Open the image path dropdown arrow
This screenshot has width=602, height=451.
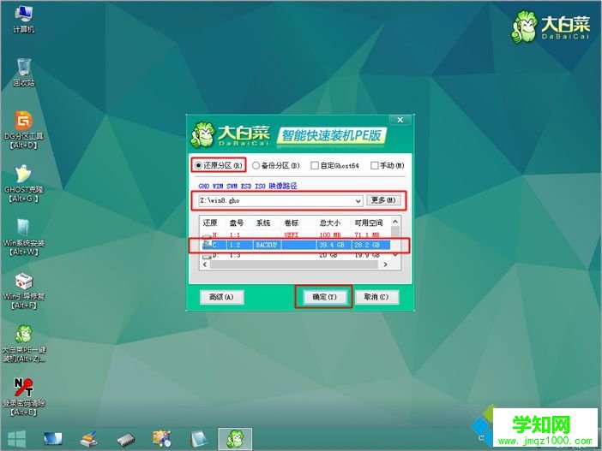tap(358, 201)
